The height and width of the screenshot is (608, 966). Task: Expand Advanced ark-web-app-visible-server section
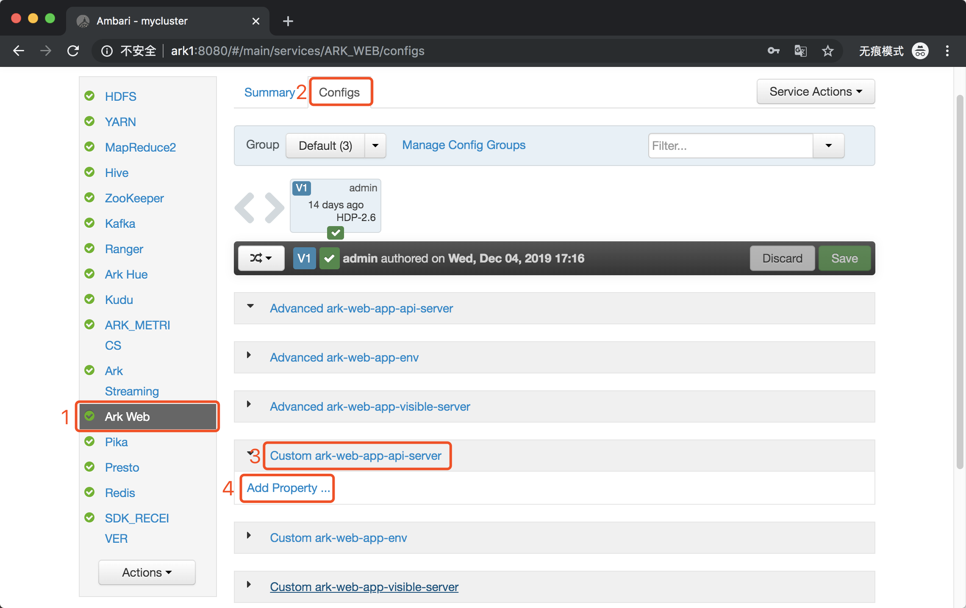point(249,404)
